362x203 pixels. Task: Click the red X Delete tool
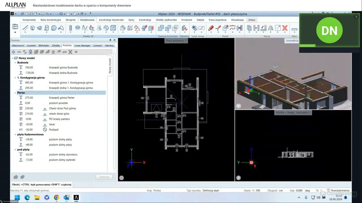[x=285, y=28]
